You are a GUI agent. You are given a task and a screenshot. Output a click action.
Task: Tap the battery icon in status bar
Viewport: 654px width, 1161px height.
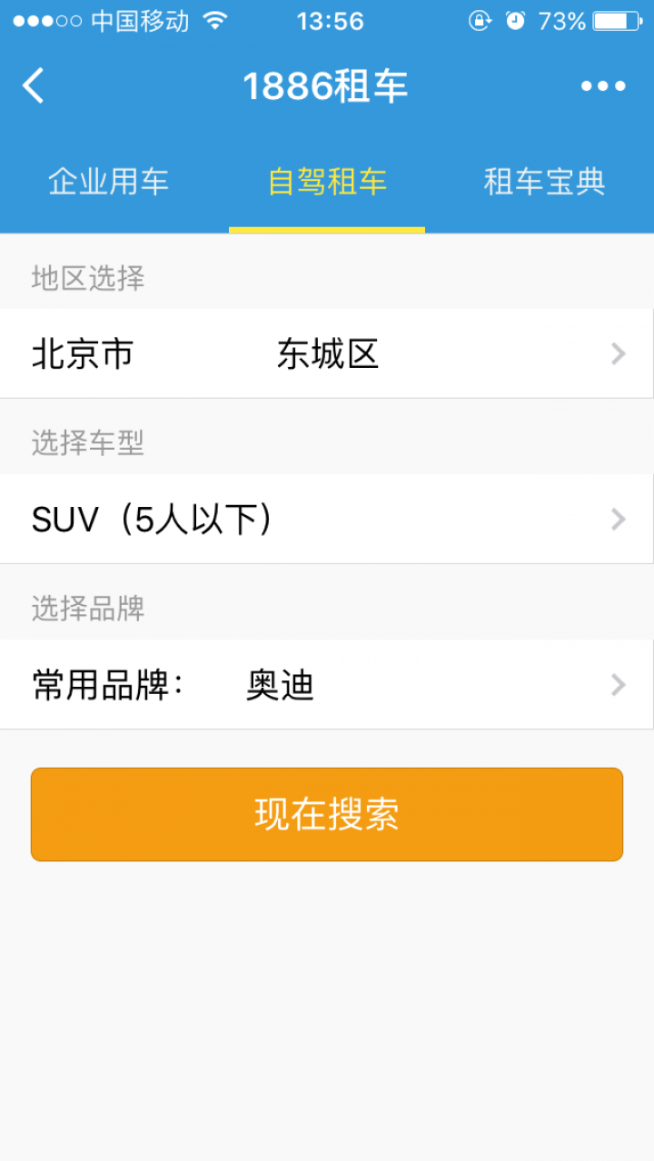617,20
